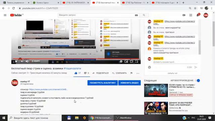This screenshot has height=121, width=215.
Task: Click the live chat scrollbar
Action: click(x=200, y=47)
